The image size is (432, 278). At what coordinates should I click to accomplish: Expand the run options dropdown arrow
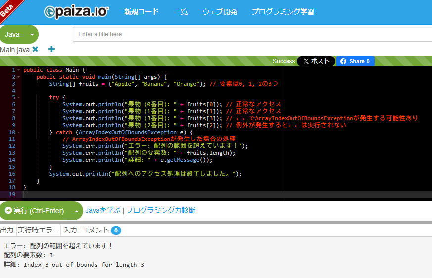coord(76,211)
